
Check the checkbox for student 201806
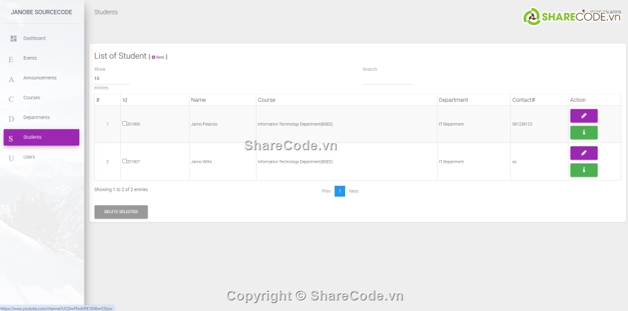click(x=124, y=124)
